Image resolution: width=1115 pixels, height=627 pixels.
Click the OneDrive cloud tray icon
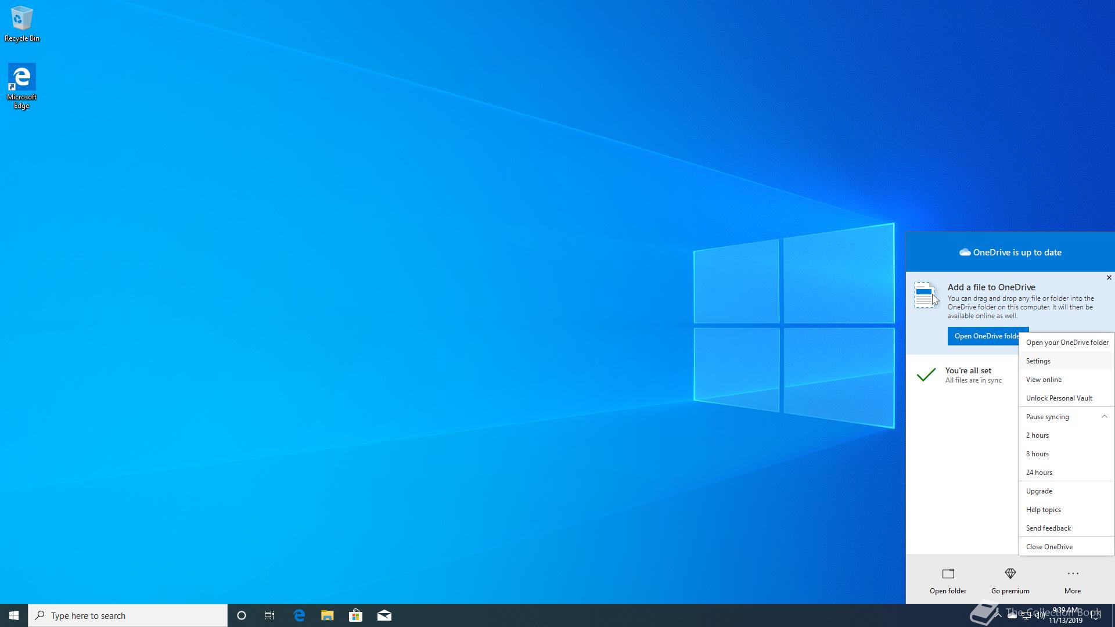[x=1012, y=616]
